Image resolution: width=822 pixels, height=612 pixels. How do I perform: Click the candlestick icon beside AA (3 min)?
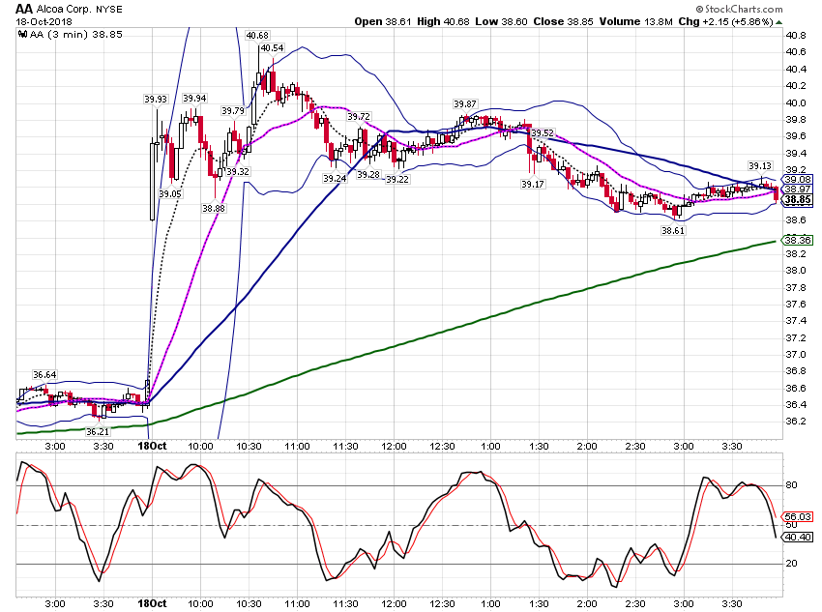(x=22, y=35)
